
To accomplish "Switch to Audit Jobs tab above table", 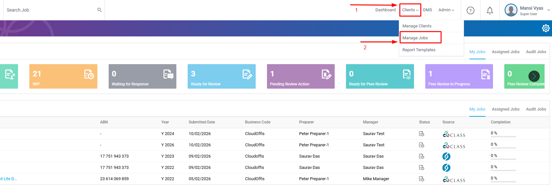I will 536,109.
